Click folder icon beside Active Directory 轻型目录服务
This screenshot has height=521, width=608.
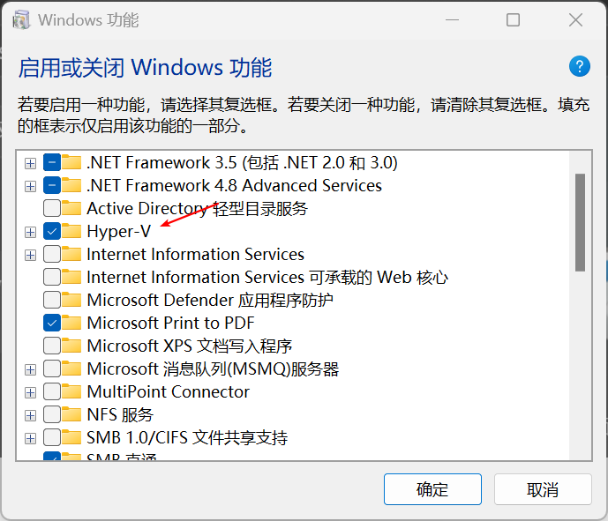coord(72,208)
